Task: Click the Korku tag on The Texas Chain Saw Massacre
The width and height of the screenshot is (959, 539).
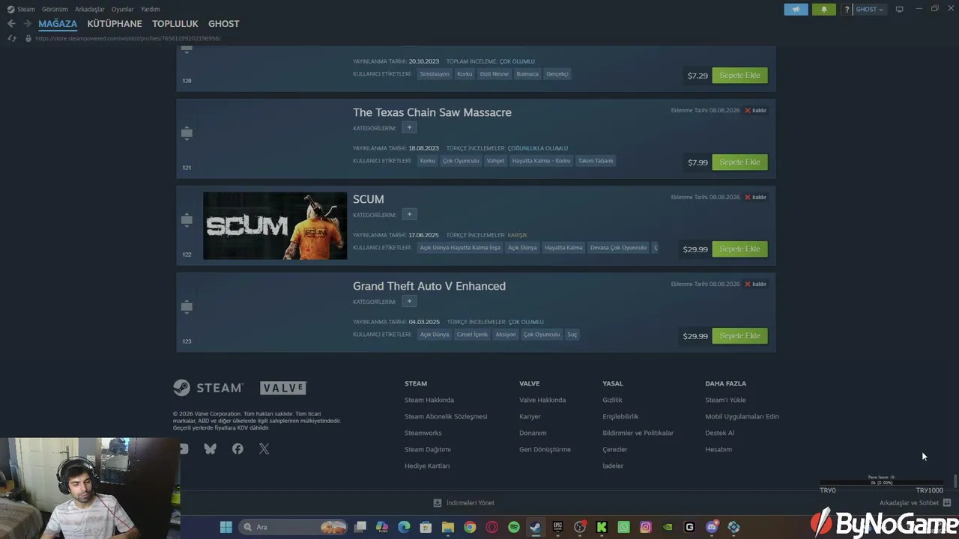Action: pyautogui.click(x=428, y=161)
